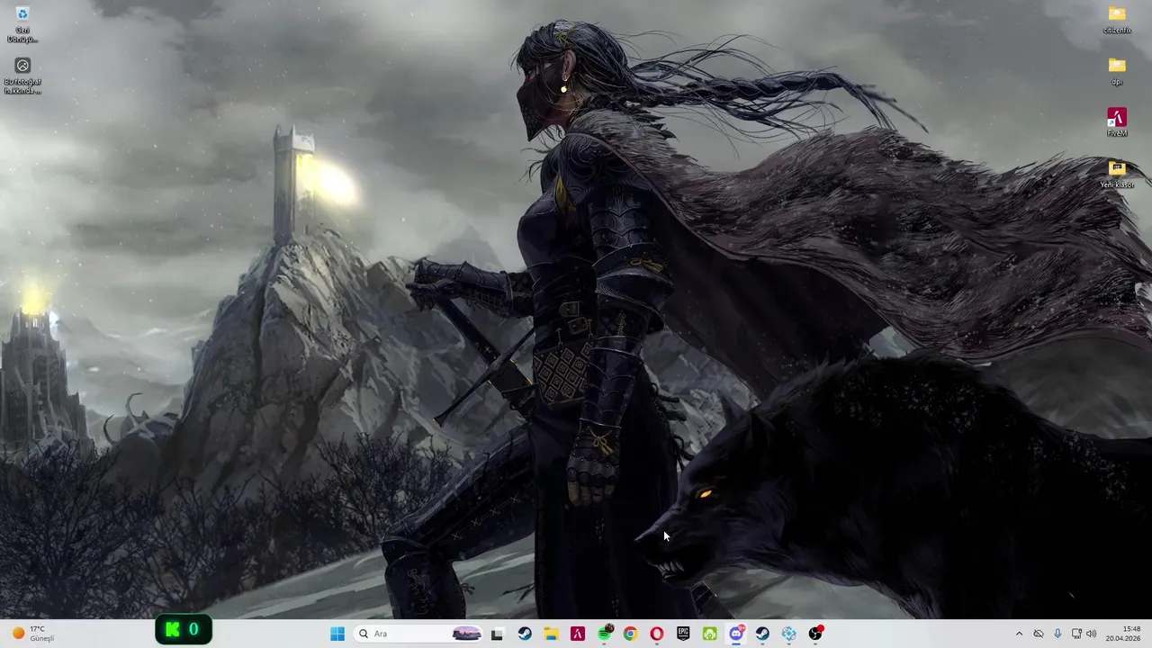Open File Explorer from the taskbar

pyautogui.click(x=551, y=634)
